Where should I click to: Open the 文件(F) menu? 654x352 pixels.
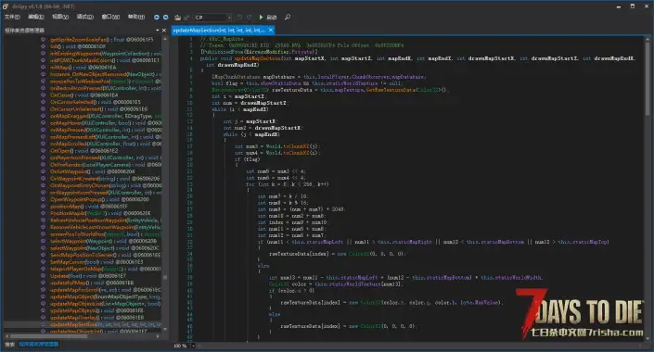pos(12,17)
